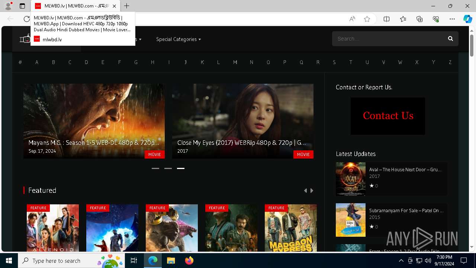
Task: Open Task View on the taskbar
Action: (134, 261)
